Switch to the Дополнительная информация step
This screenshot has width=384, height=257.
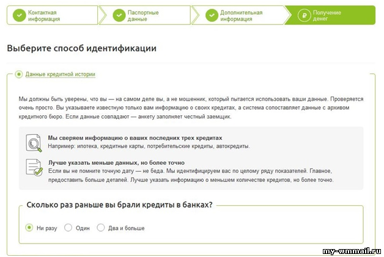(238, 15)
